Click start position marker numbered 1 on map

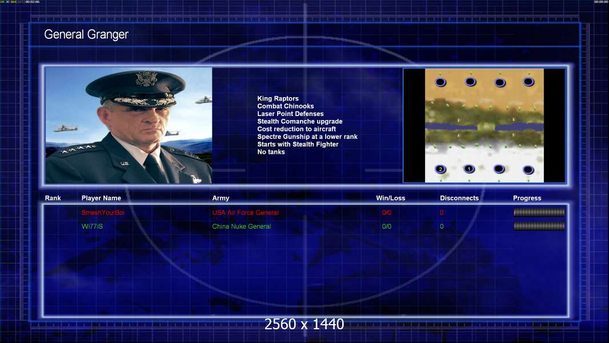[469, 169]
